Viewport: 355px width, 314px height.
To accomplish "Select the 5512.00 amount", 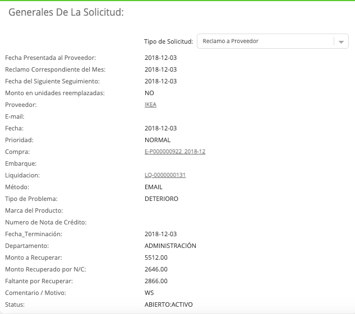I will tap(156, 257).
